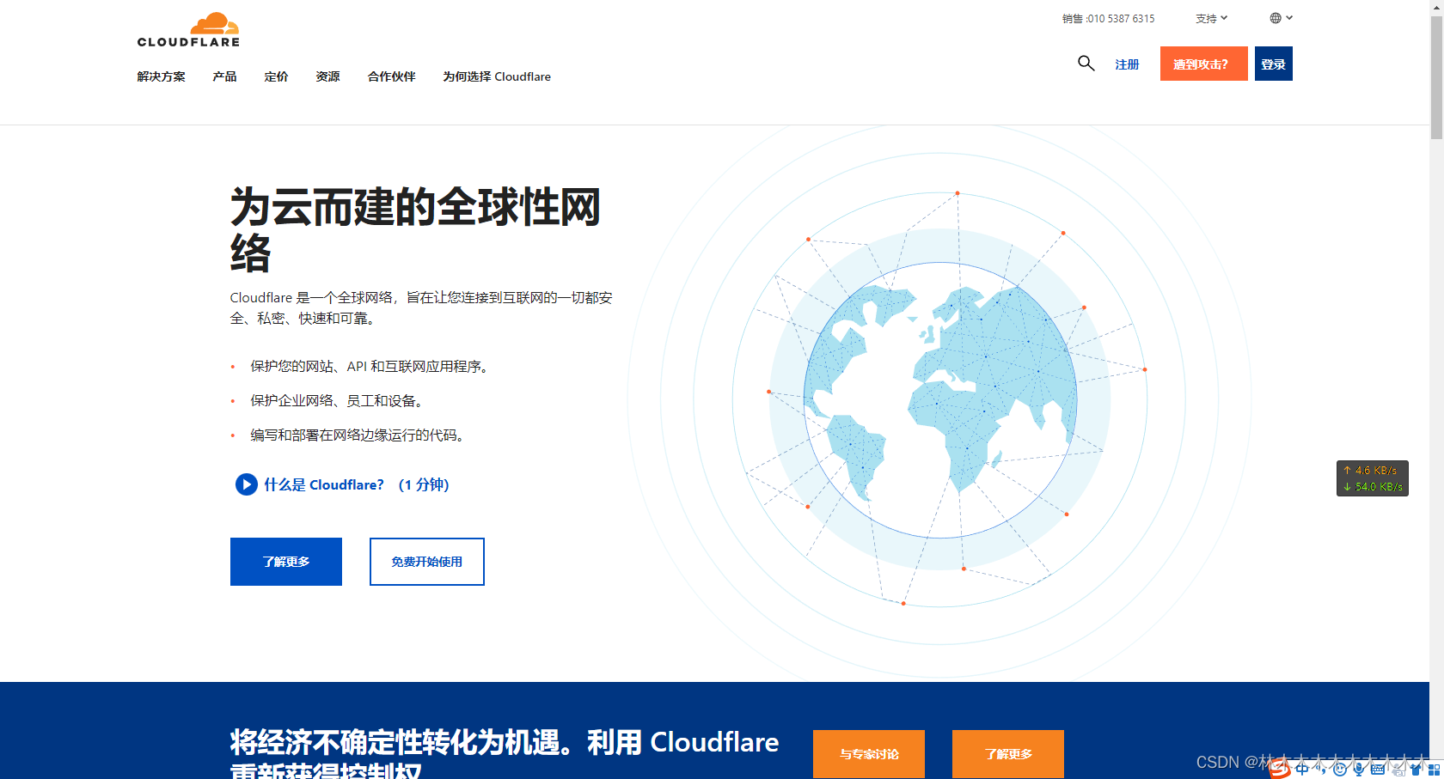Open the IME toolbox grid icon
Viewport: 1444px width, 779px height.
pyautogui.click(x=1434, y=769)
